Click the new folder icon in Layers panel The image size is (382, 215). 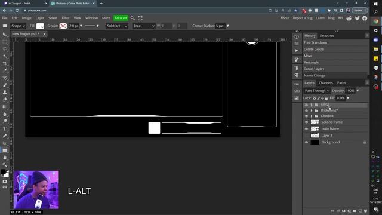[x=355, y=211]
